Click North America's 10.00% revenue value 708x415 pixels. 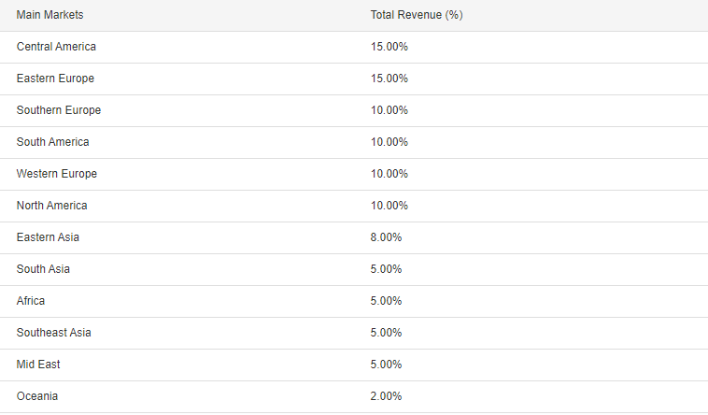click(x=389, y=206)
